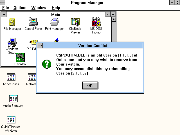Click Main window scrollbar up arrow

(x=114, y=19)
